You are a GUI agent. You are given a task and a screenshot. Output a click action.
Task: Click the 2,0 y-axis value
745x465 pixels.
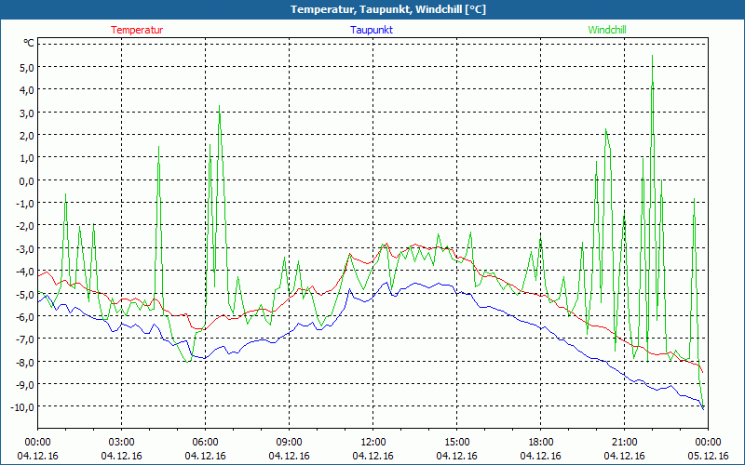[x=27, y=135]
